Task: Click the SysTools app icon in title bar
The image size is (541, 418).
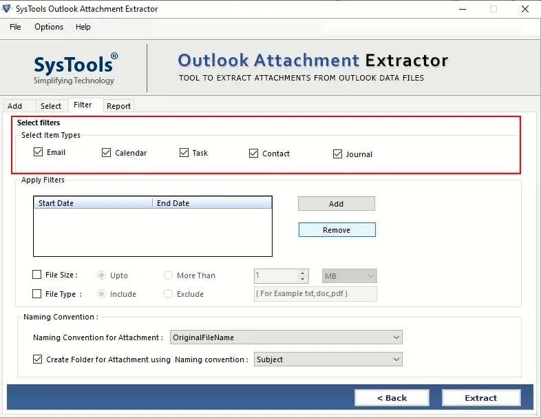Action: [8, 9]
